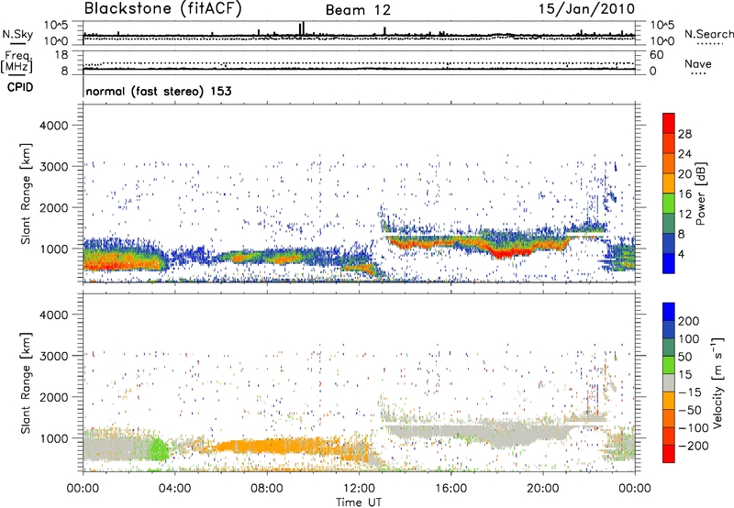Click the -15 label on velocity colorbar

click(689, 392)
